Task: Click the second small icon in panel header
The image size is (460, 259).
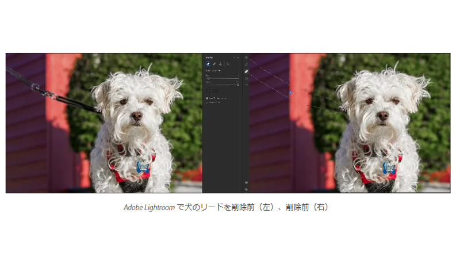Action: coord(237,58)
